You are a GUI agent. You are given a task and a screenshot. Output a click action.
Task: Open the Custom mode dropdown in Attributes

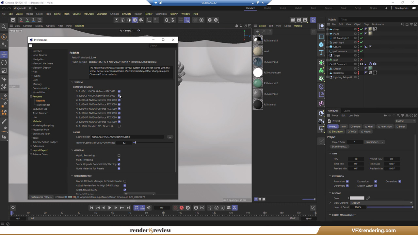click(x=405, y=121)
